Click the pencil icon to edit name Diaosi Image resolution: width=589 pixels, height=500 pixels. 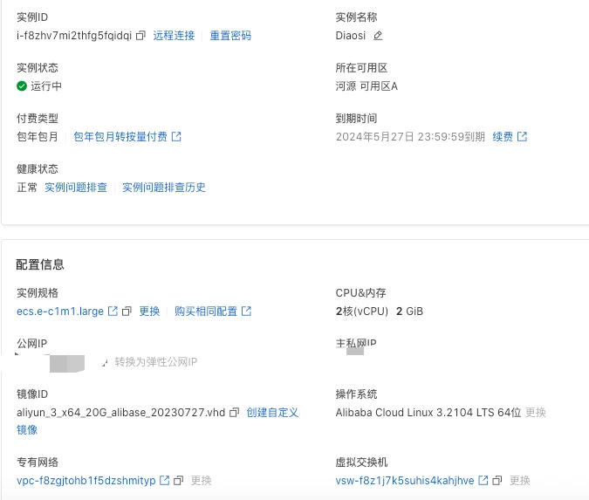coord(378,36)
